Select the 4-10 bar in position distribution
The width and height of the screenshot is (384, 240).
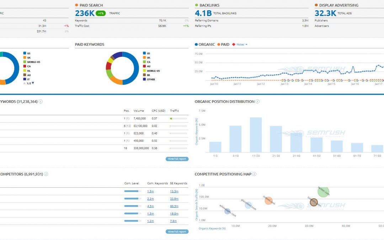(x=235, y=139)
